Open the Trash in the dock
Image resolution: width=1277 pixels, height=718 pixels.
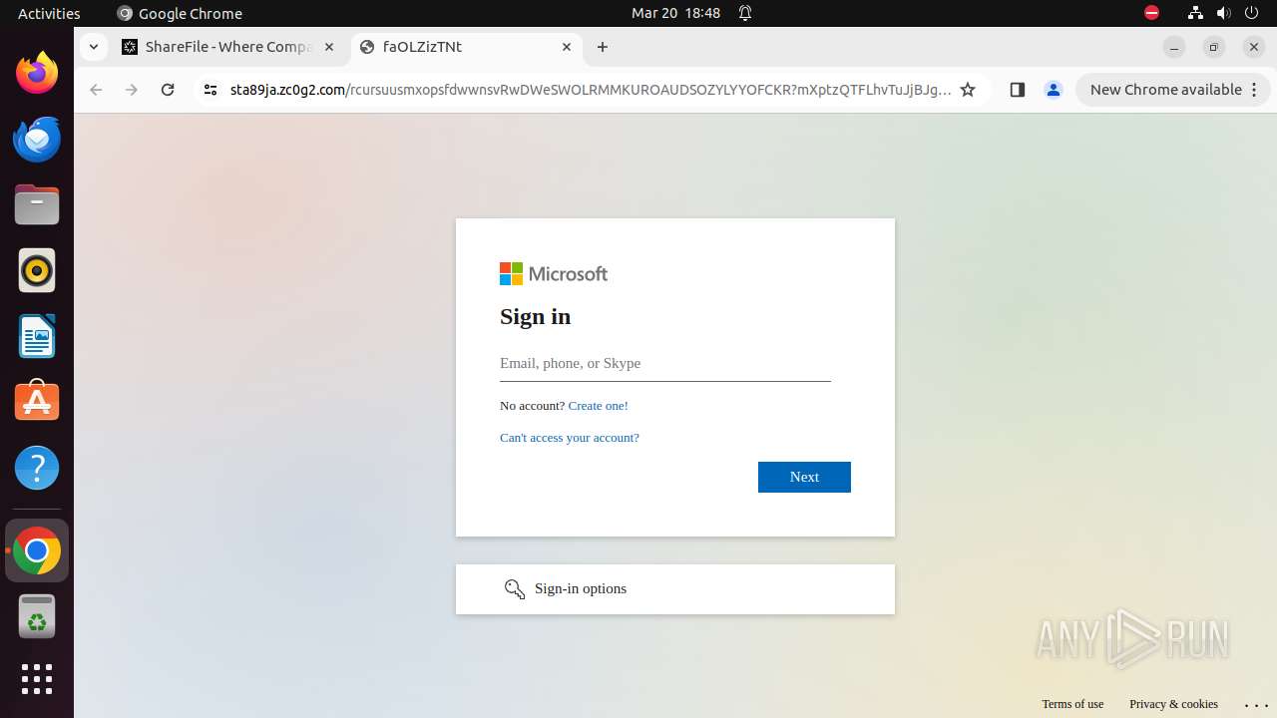(x=37, y=616)
